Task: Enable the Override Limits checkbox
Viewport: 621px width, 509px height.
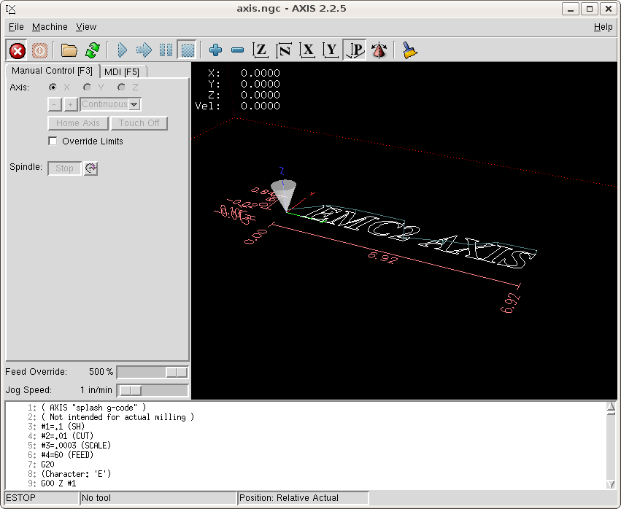Action: tap(53, 141)
